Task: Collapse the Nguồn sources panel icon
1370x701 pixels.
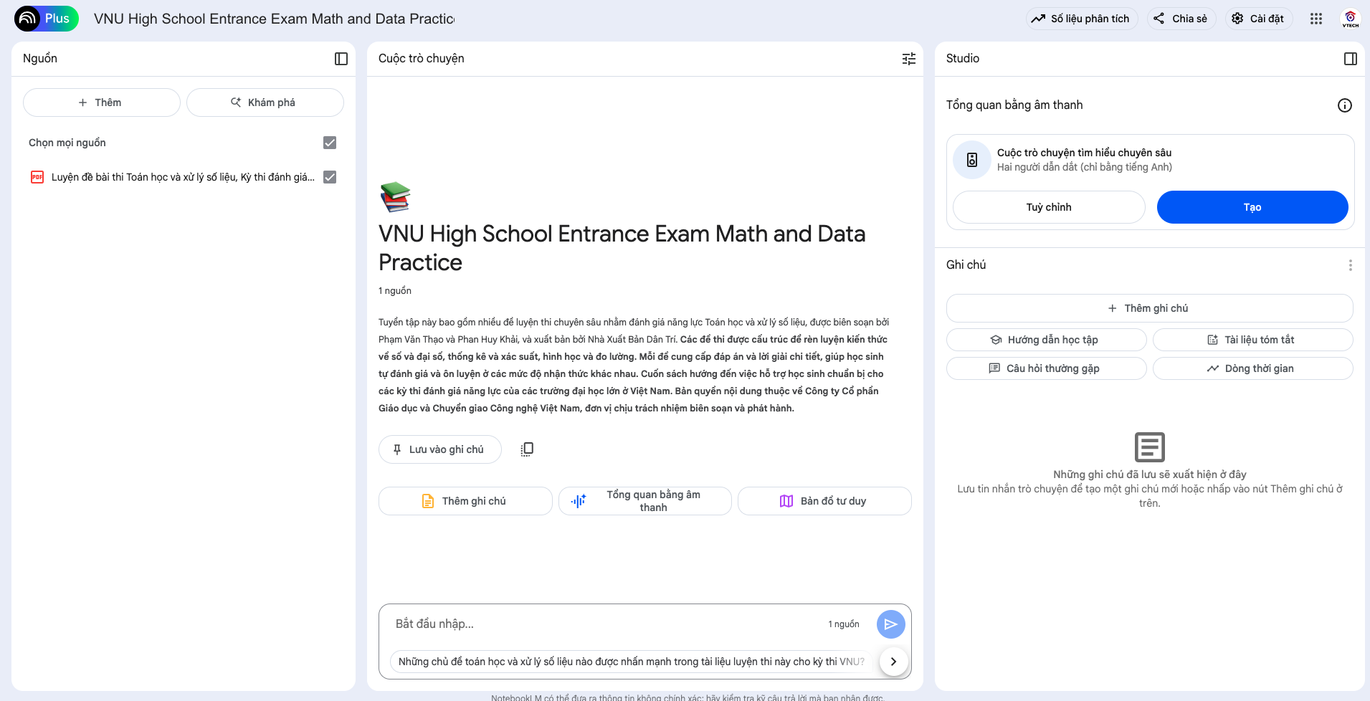Action: click(x=341, y=59)
